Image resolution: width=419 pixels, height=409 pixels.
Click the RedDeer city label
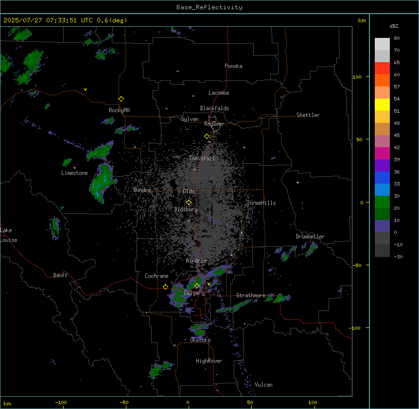[214, 124]
